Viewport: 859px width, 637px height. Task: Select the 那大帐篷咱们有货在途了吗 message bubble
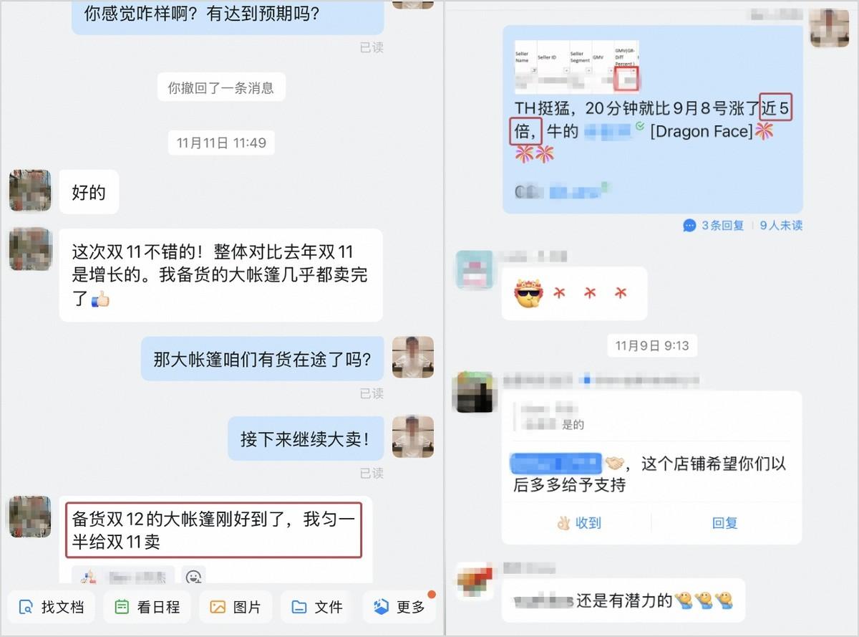pos(262,359)
